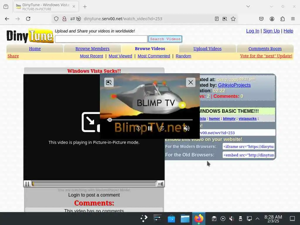The height and width of the screenshot is (225, 300).
Task: Close the picture-in-picture window
Action: tap(190, 82)
